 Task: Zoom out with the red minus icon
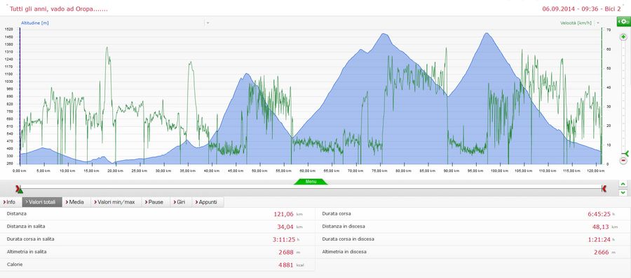(623, 160)
